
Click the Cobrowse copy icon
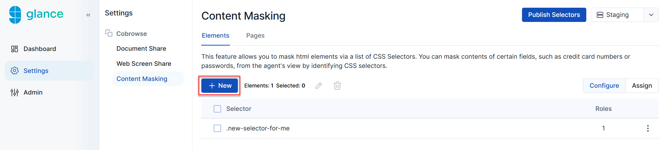[109, 33]
